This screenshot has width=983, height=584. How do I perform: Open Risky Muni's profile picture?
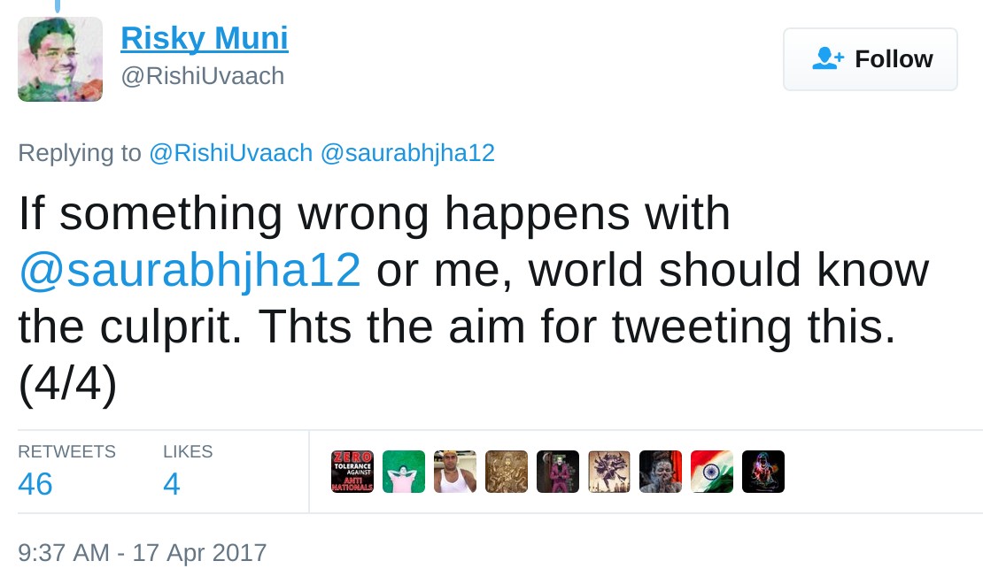[60, 59]
